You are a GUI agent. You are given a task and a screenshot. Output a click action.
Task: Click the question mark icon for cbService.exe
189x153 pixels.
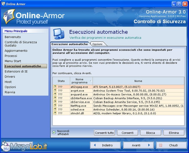(55, 102)
